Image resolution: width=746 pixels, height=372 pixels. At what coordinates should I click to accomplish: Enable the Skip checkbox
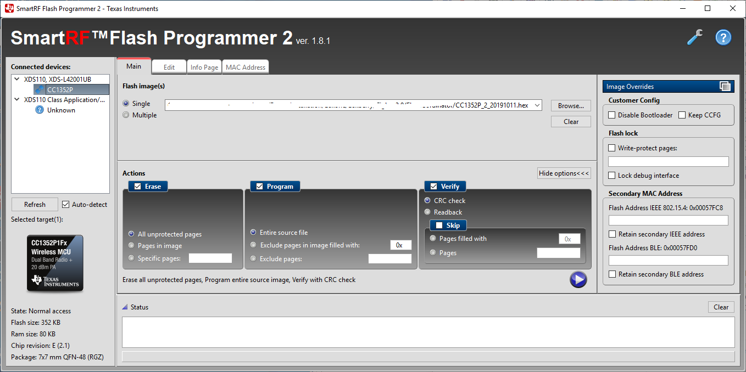click(x=439, y=226)
